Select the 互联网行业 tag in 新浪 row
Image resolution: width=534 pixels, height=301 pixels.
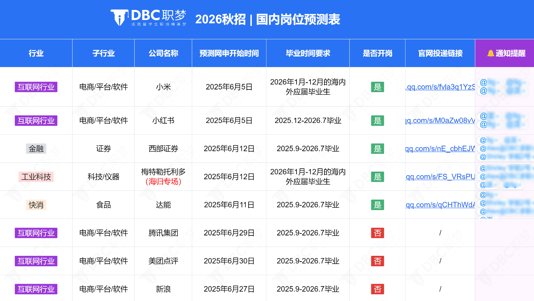pos(36,289)
